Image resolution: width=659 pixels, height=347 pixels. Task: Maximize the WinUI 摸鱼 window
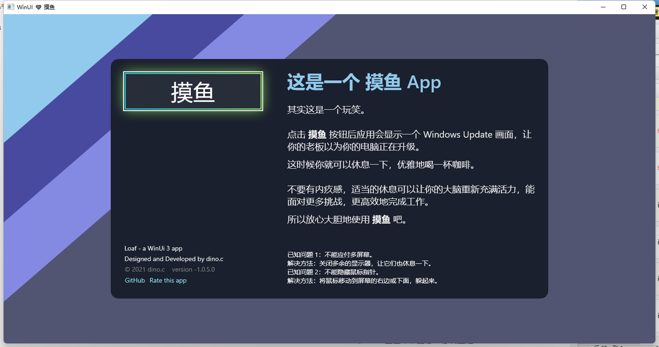click(624, 7)
